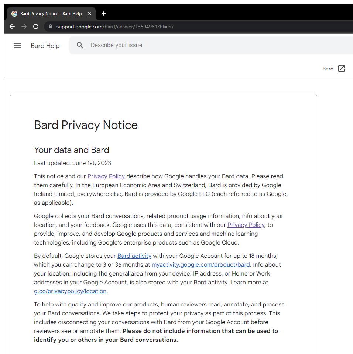Reload the page with refresh icon
Image resolution: width=353 pixels, height=354 pixels.
pos(36,27)
